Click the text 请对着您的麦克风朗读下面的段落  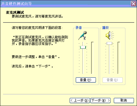point(37,28)
